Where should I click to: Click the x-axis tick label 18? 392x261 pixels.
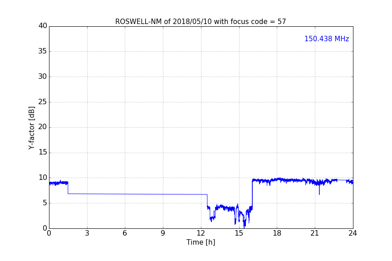[x=277, y=233]
